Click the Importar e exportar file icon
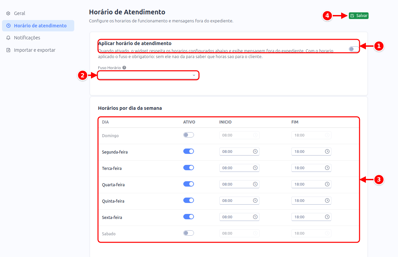Viewport: 398px width, 257px height. 8,50
